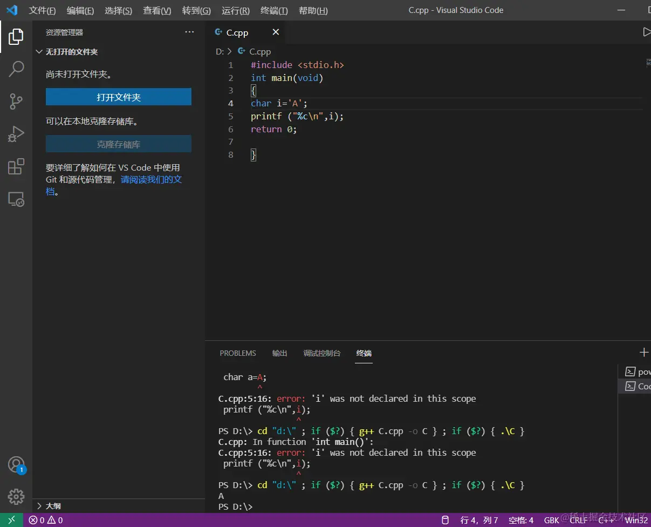
Task: Close the C.cpp editor tab
Action: 276,32
